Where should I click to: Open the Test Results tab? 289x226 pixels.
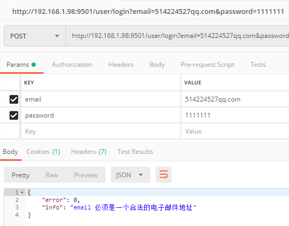tap(135, 152)
